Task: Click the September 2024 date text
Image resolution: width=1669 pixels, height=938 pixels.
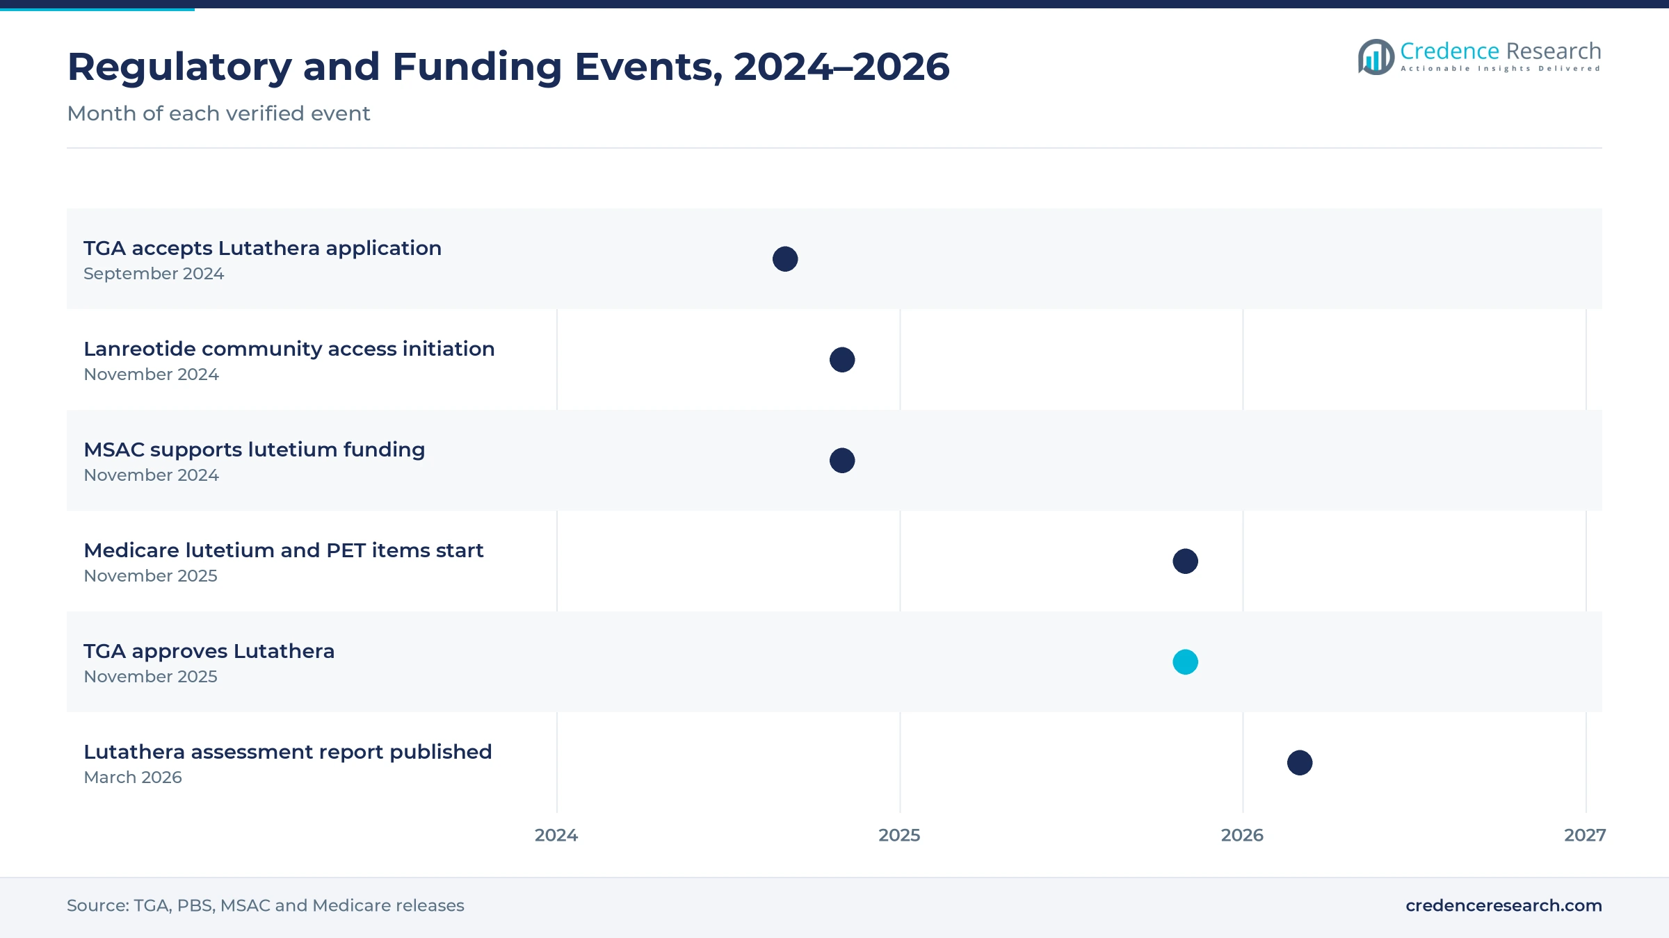Action: [154, 274]
